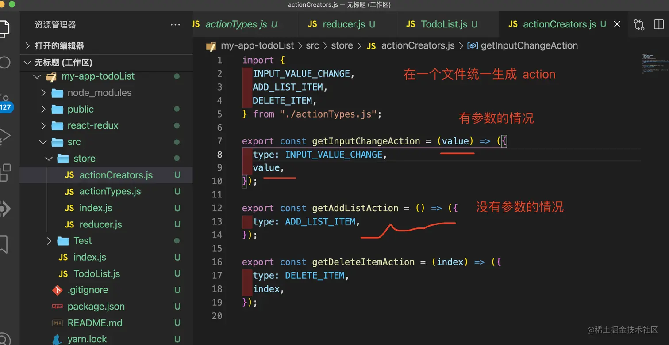
Task: Switch to the TodoList.js tab
Action: pyautogui.click(x=448, y=24)
